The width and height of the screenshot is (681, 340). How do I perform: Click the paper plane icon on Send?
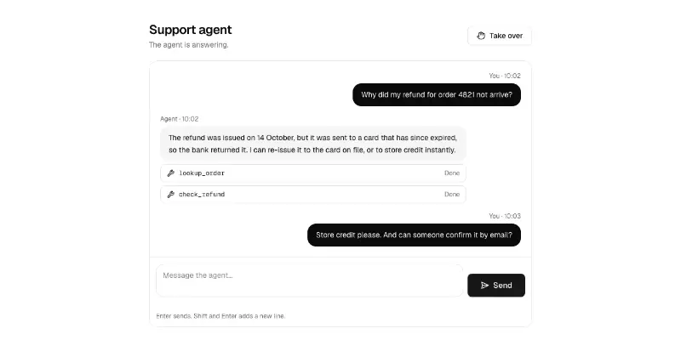coord(484,286)
